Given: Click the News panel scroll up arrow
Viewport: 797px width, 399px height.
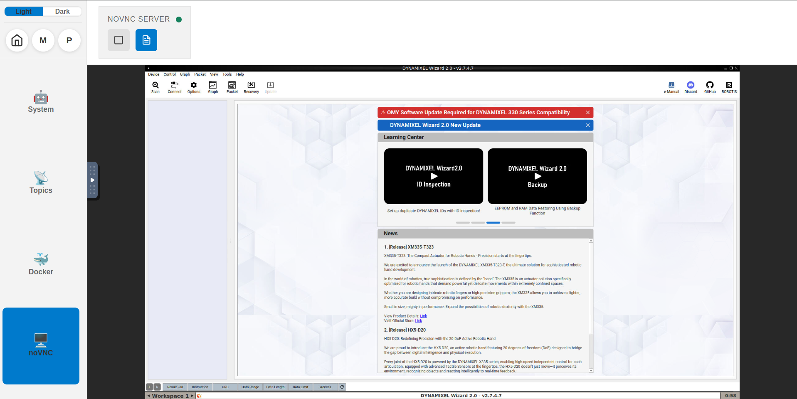Looking at the screenshot, I should 591,241.
